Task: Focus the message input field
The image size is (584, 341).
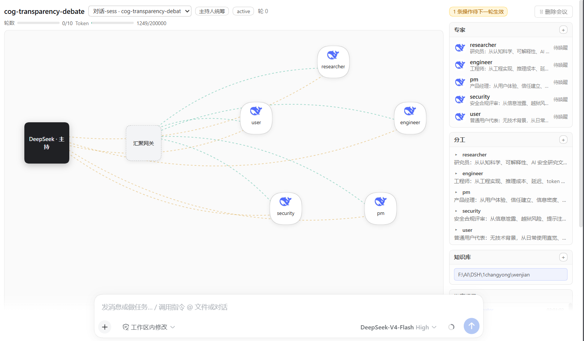Action: point(288,307)
